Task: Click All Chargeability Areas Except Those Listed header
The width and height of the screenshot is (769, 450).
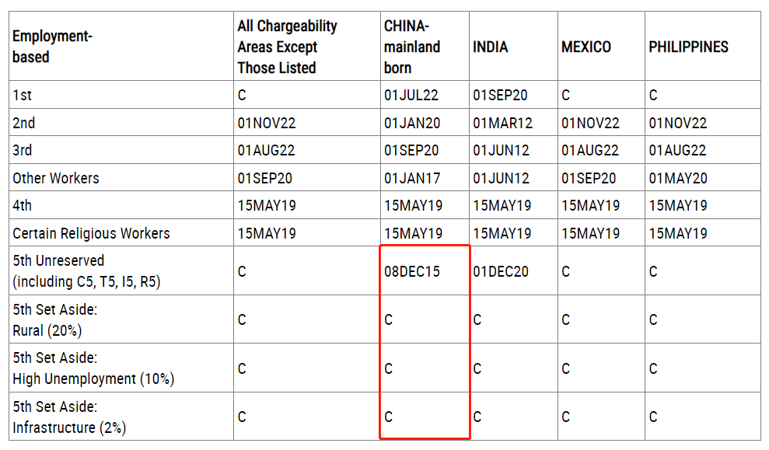Action: [288, 47]
